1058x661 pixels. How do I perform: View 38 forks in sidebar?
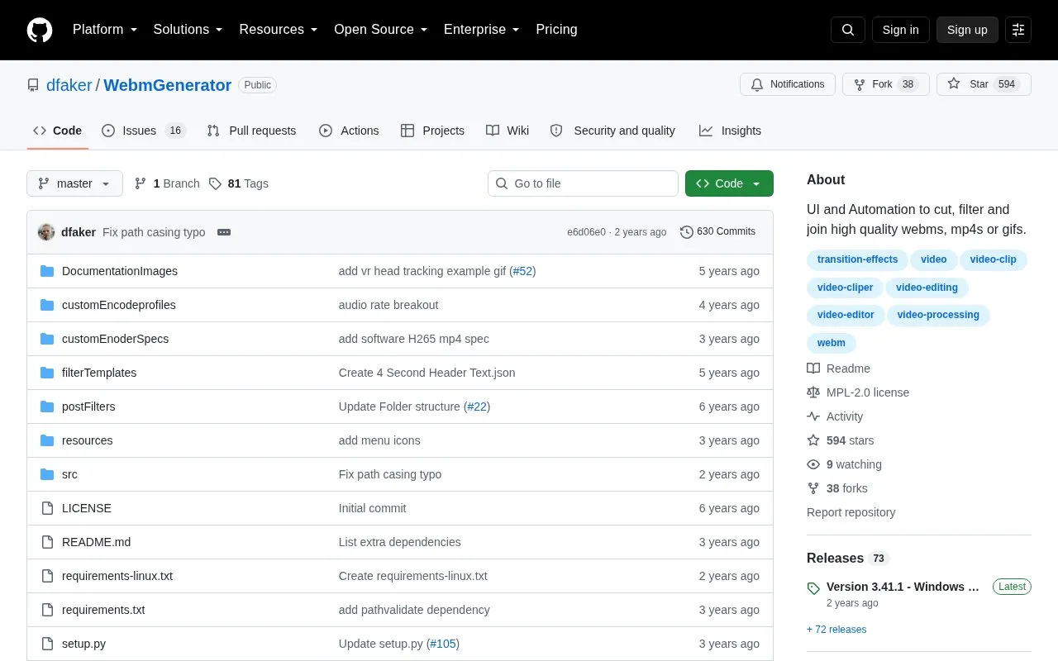click(837, 488)
